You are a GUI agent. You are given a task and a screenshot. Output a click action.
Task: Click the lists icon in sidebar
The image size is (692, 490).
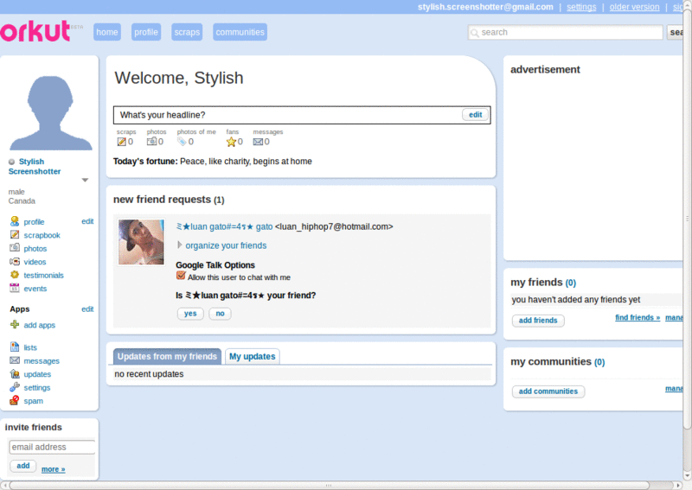click(15, 347)
